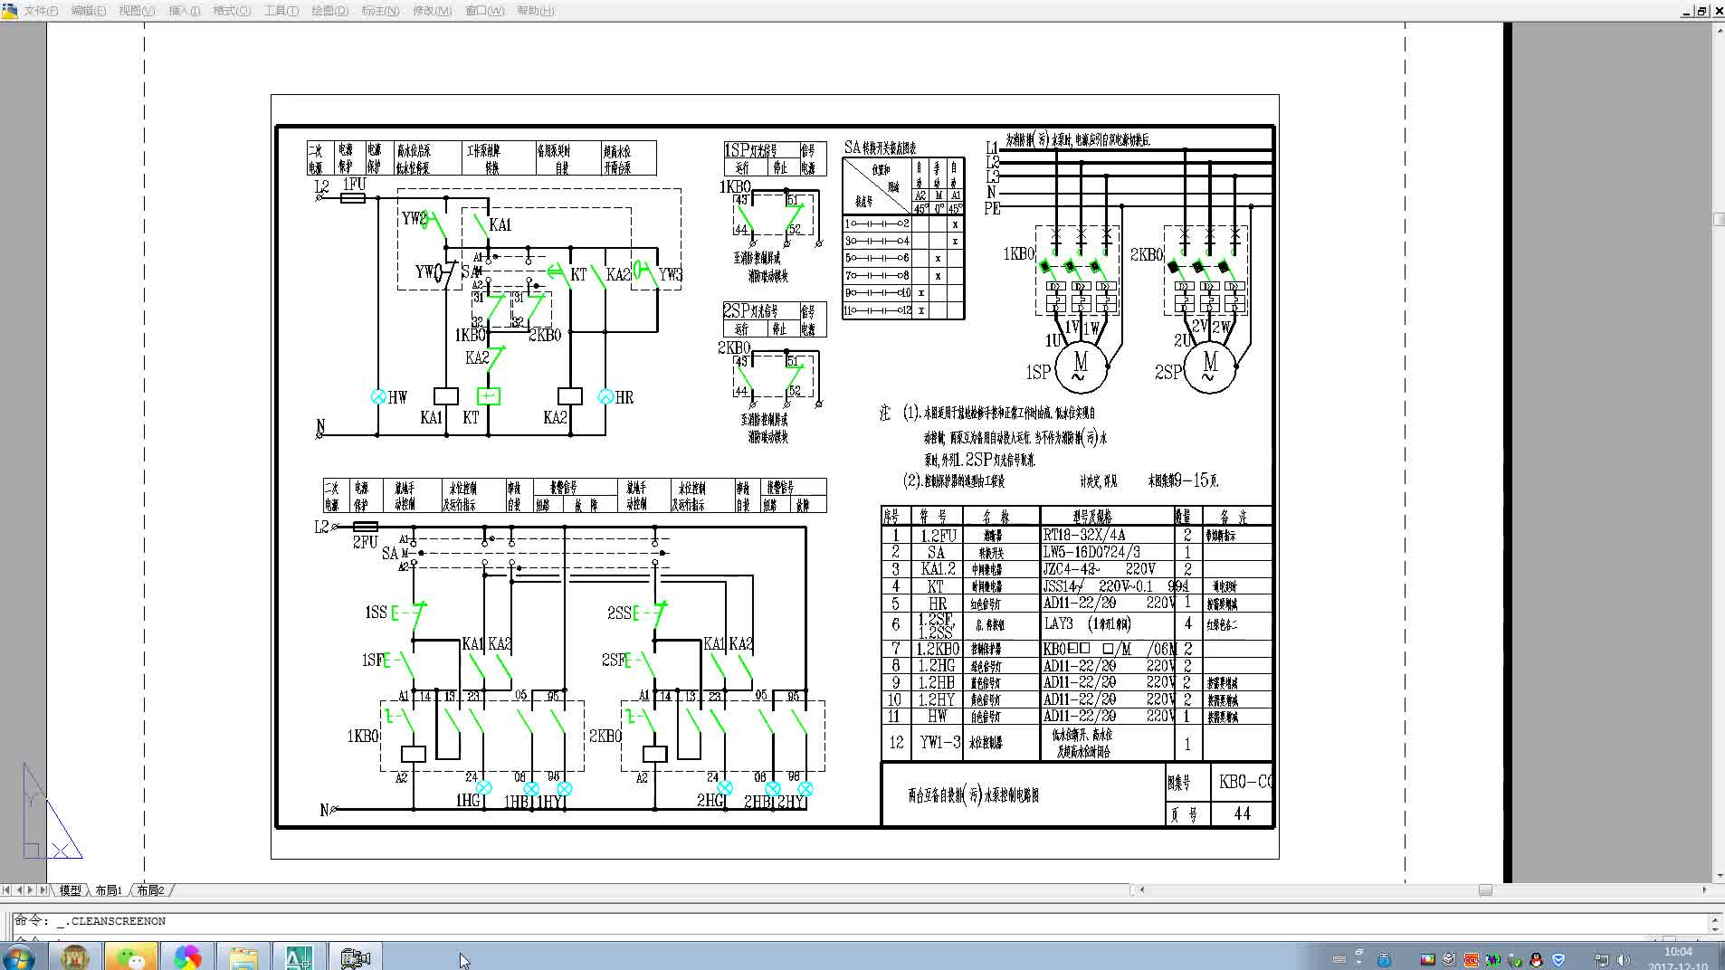Image resolution: width=1725 pixels, height=970 pixels.
Task: Click the CAD application icon in menu bar
Action: point(10,11)
